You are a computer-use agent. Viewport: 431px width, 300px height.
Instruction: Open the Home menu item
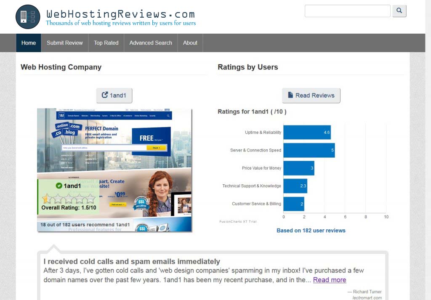click(29, 43)
